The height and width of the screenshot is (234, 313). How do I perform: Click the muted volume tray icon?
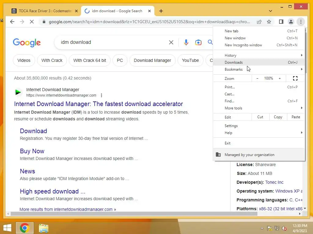284,228
